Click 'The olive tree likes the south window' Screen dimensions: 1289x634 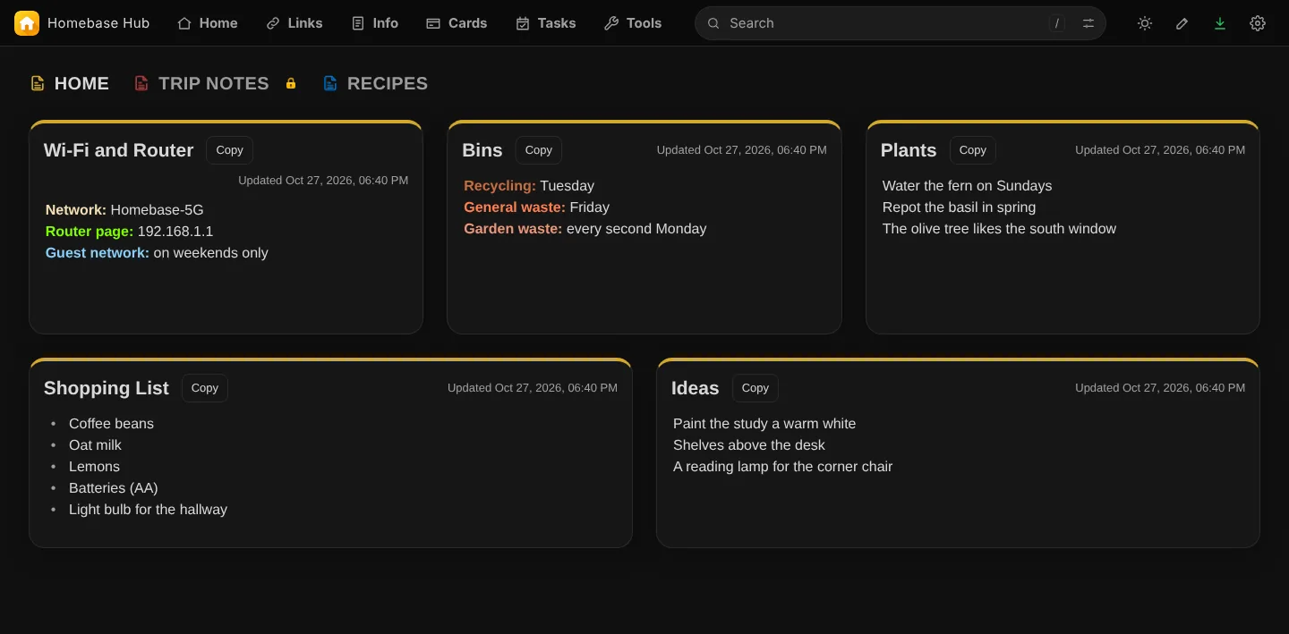click(999, 229)
